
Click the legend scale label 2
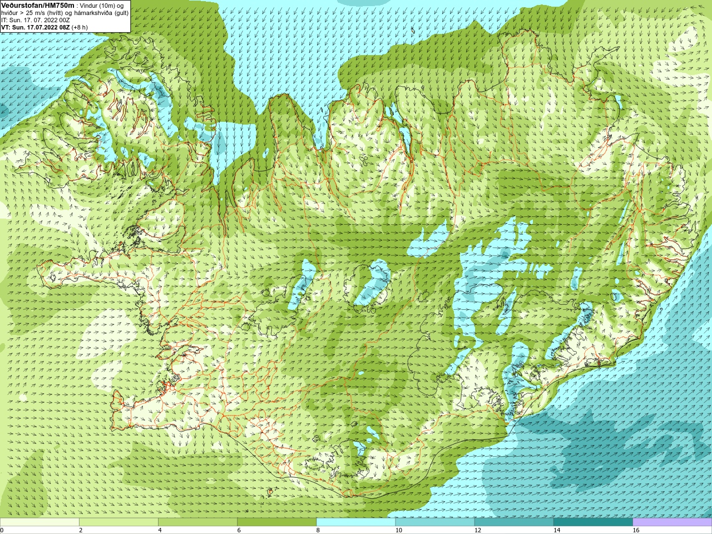tap(81, 530)
